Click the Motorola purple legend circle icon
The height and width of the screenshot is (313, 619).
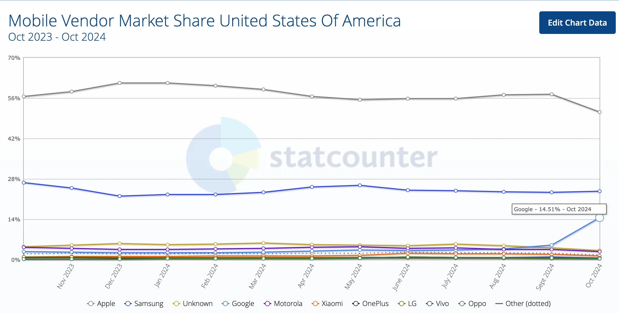pyautogui.click(x=267, y=304)
